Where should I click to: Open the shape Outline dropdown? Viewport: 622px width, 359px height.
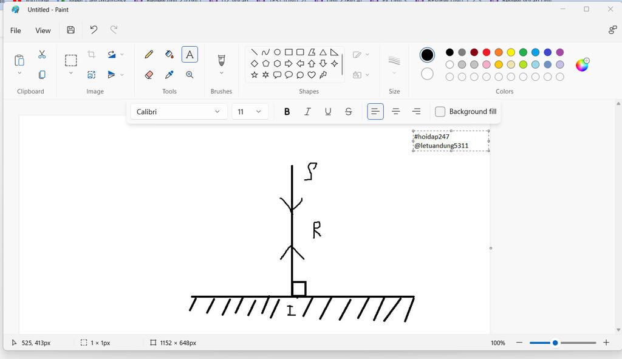click(x=361, y=54)
